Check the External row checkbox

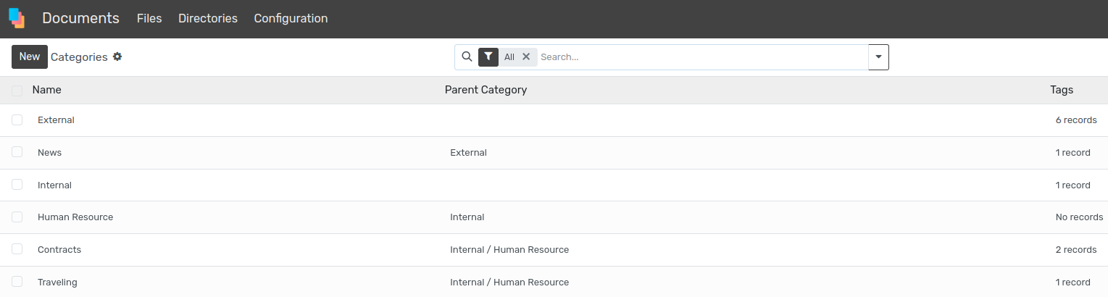point(17,120)
